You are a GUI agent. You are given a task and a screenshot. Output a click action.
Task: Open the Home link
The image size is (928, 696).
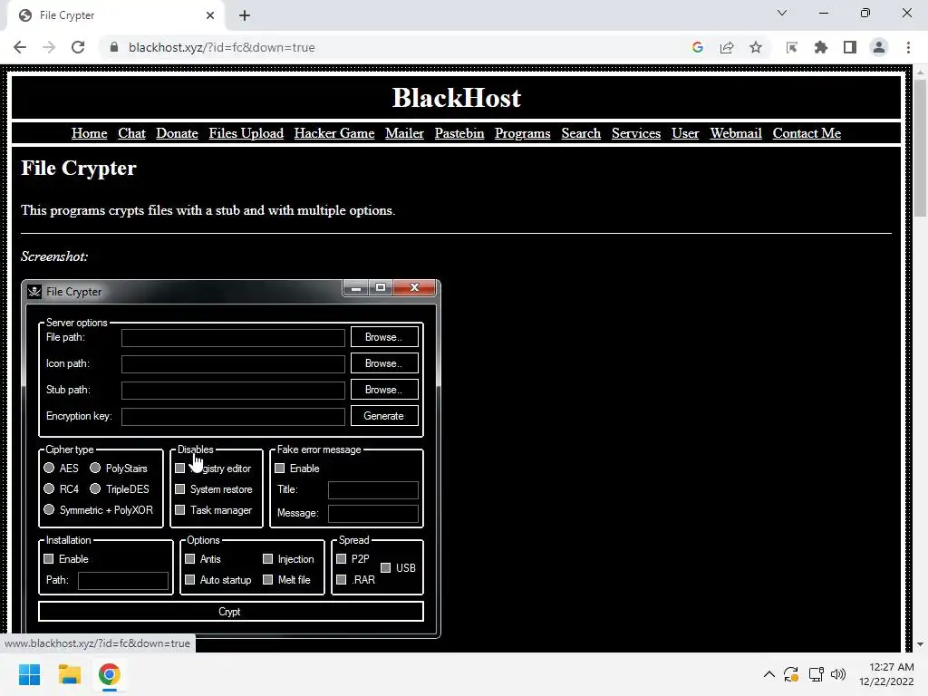(90, 133)
